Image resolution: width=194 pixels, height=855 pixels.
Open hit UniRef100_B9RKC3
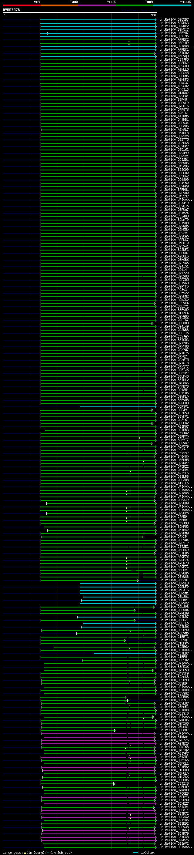(x=174, y=23)
